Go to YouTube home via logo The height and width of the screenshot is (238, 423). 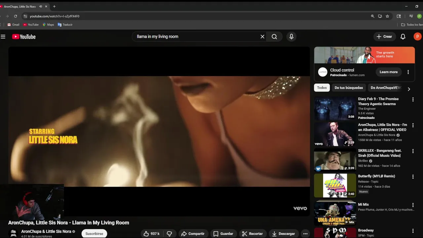tap(24, 37)
